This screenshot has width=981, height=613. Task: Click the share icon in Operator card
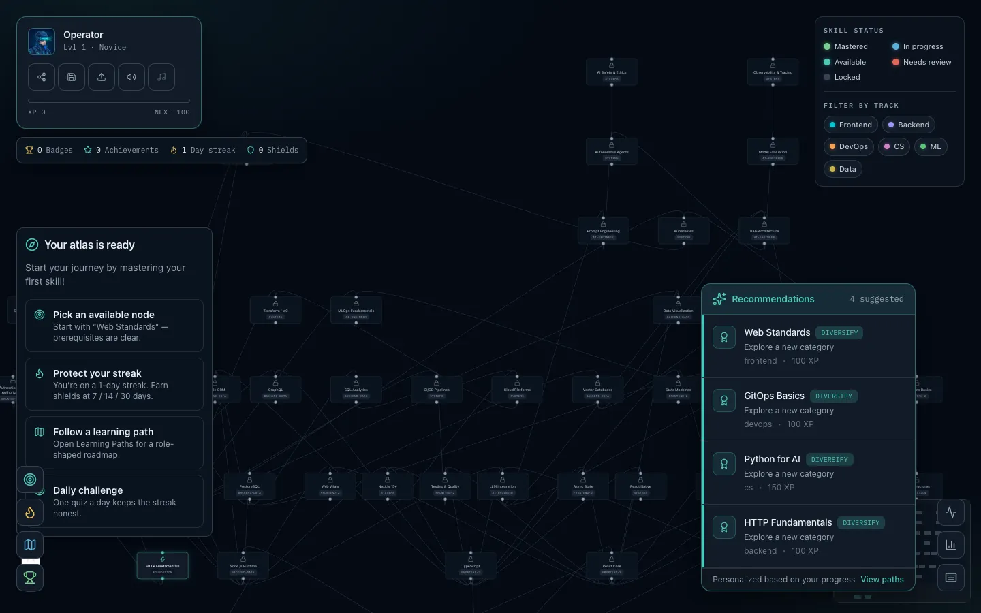pyautogui.click(x=42, y=77)
